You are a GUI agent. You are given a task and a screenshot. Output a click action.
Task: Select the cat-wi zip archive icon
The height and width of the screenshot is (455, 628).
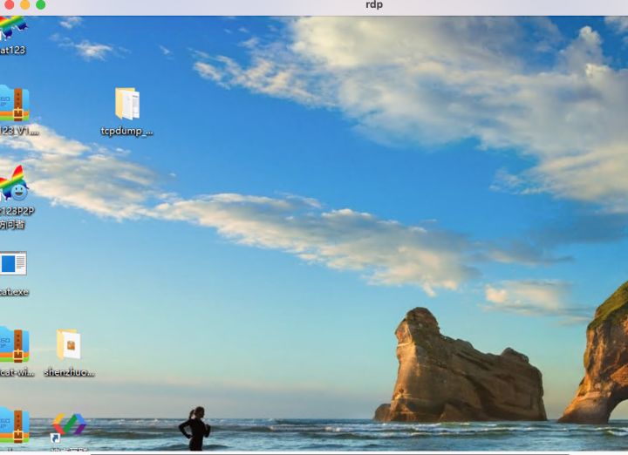(13, 344)
